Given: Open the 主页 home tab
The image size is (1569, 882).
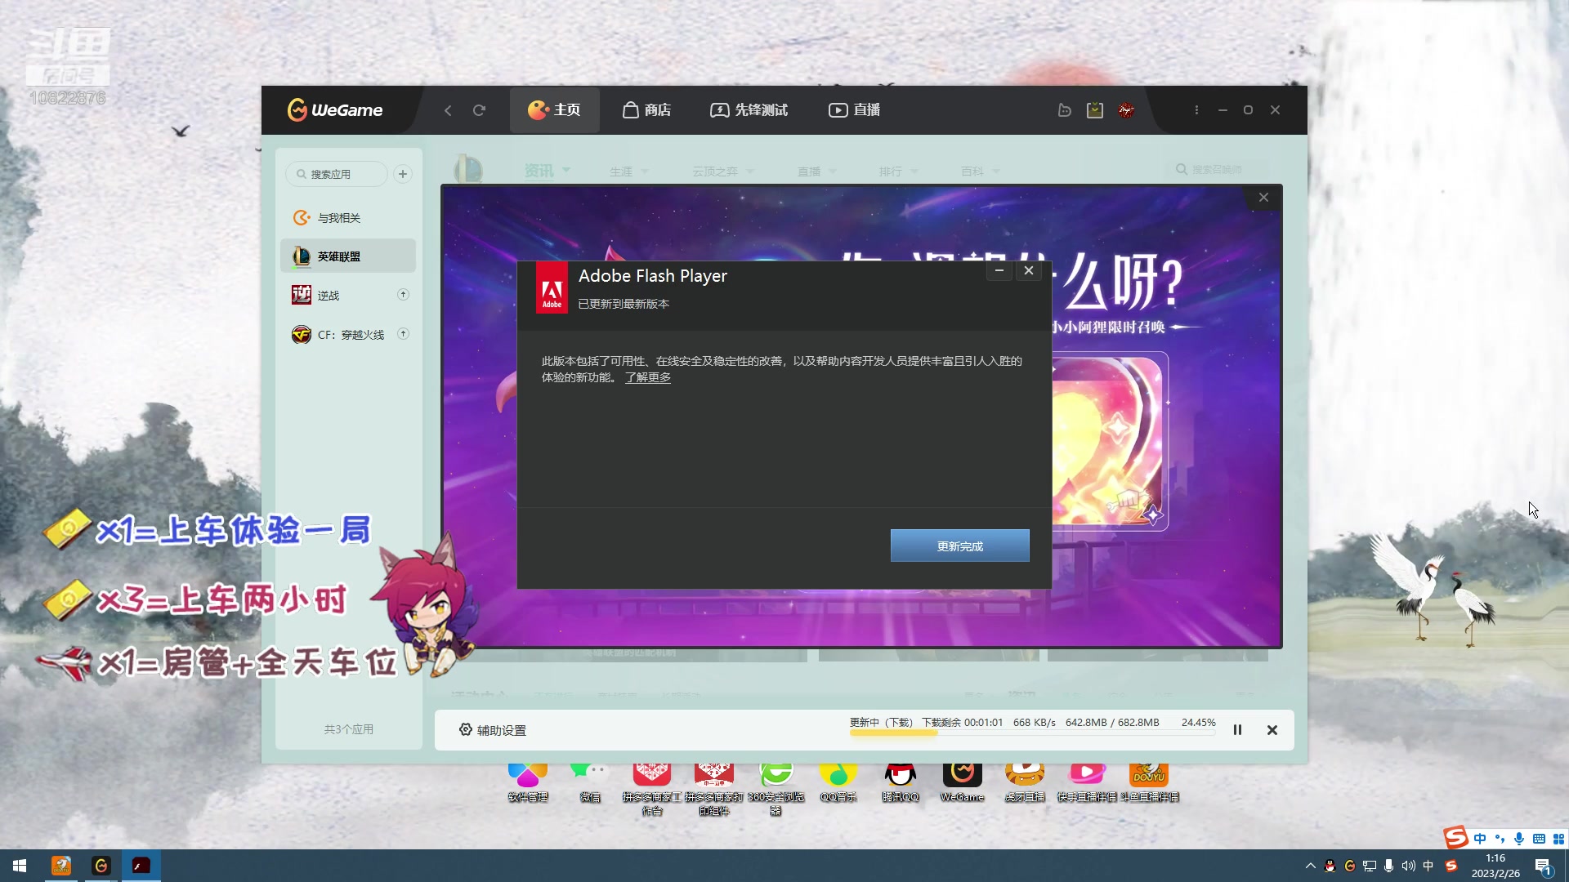Looking at the screenshot, I should pyautogui.click(x=554, y=110).
